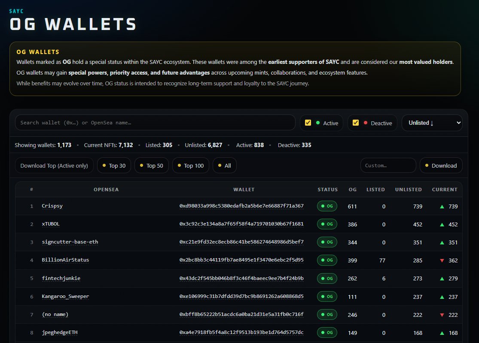Click green up arrow in signcutter-base-eth row
Screen dimensions: 479x343
coord(442,242)
